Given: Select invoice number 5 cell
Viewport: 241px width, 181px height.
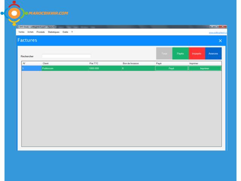Looking at the screenshot, I should coord(32,68).
